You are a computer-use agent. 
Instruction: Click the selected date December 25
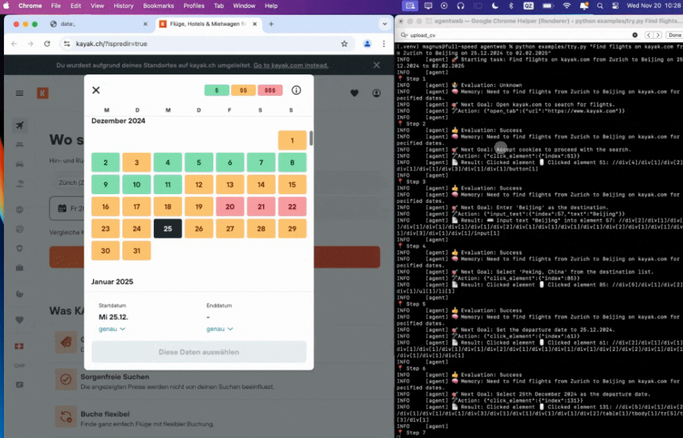[168, 228]
